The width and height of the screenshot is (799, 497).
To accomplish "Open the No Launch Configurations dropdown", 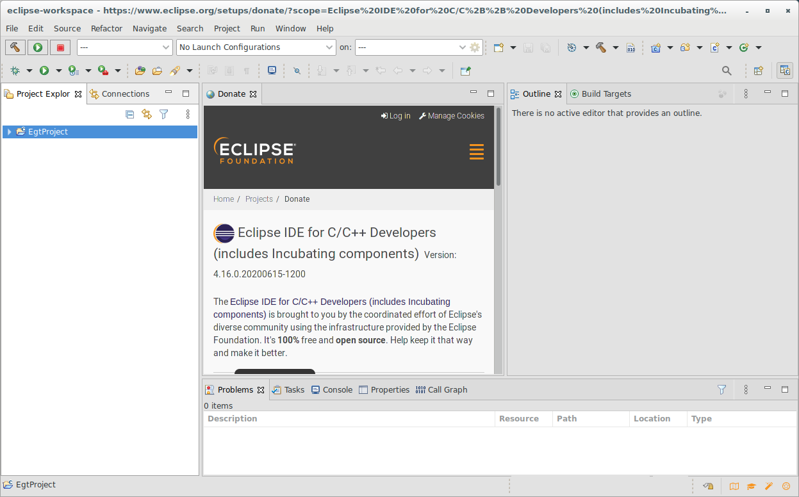I will 256,47.
